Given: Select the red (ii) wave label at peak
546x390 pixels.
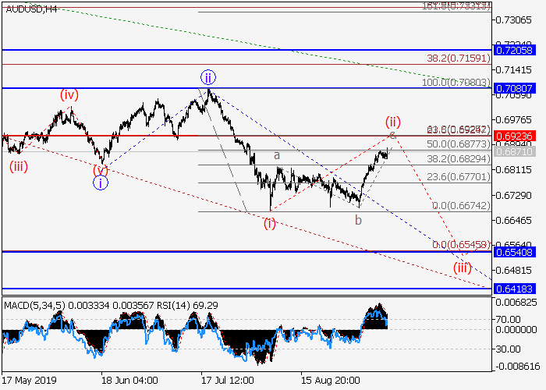Looking at the screenshot, I should (x=392, y=121).
